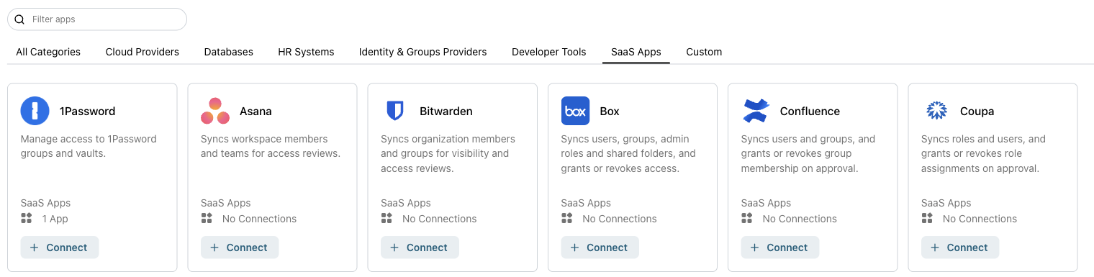
Task: Click 'SaaS Apps' label on Coupa card
Action: click(946, 203)
